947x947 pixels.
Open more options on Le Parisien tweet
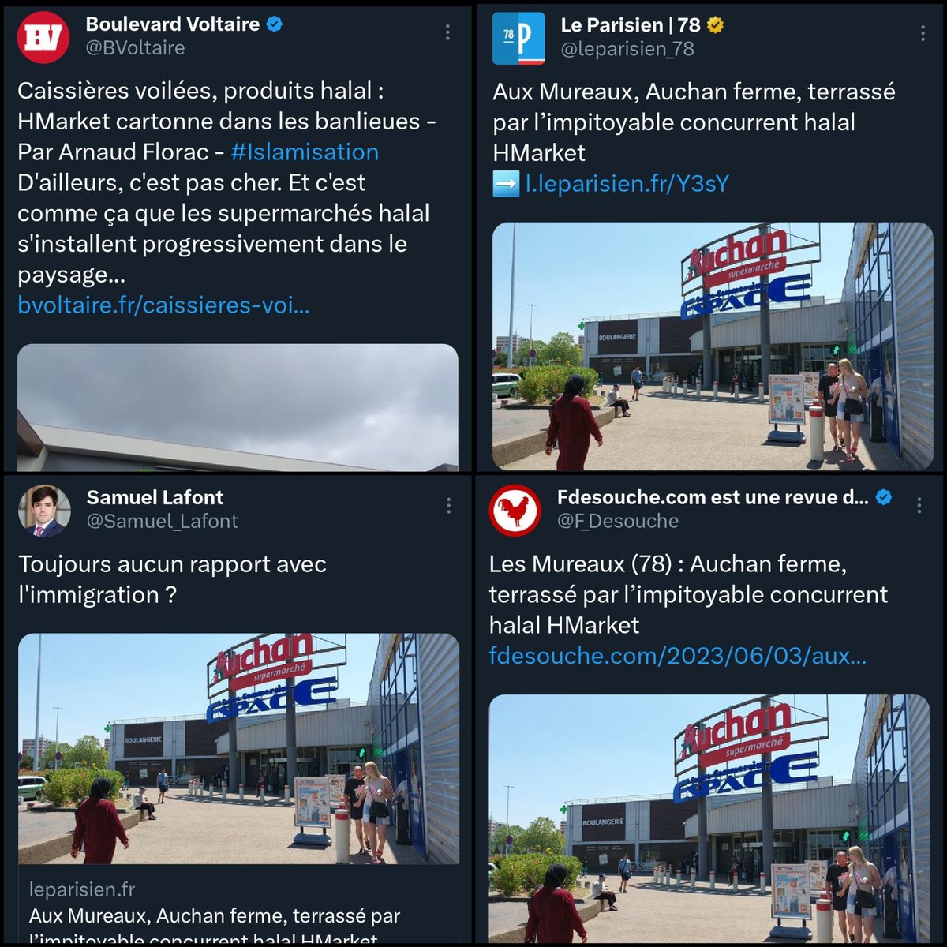pyautogui.click(x=923, y=33)
